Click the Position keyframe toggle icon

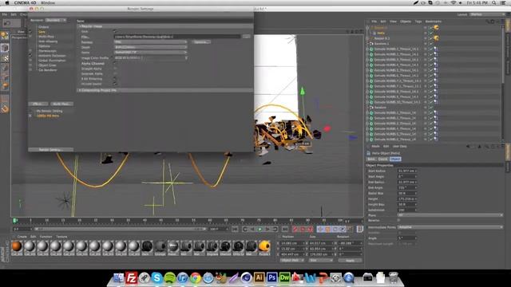320,230
